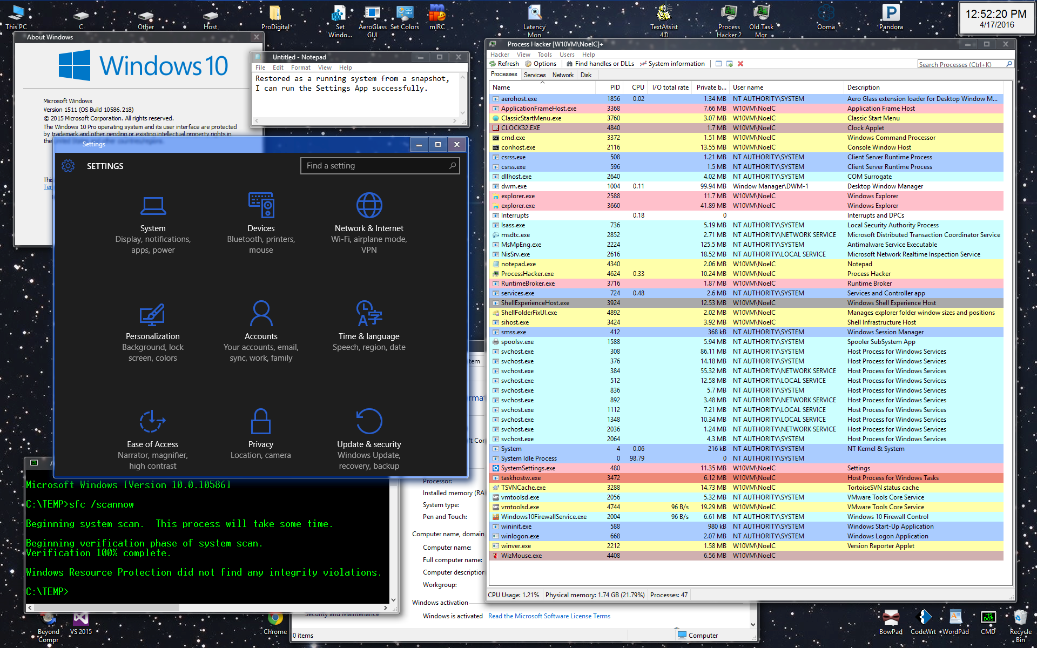Screen dimensions: 1037x648
Task: Click the red X terminate icon in toolbar
Action: tap(740, 64)
